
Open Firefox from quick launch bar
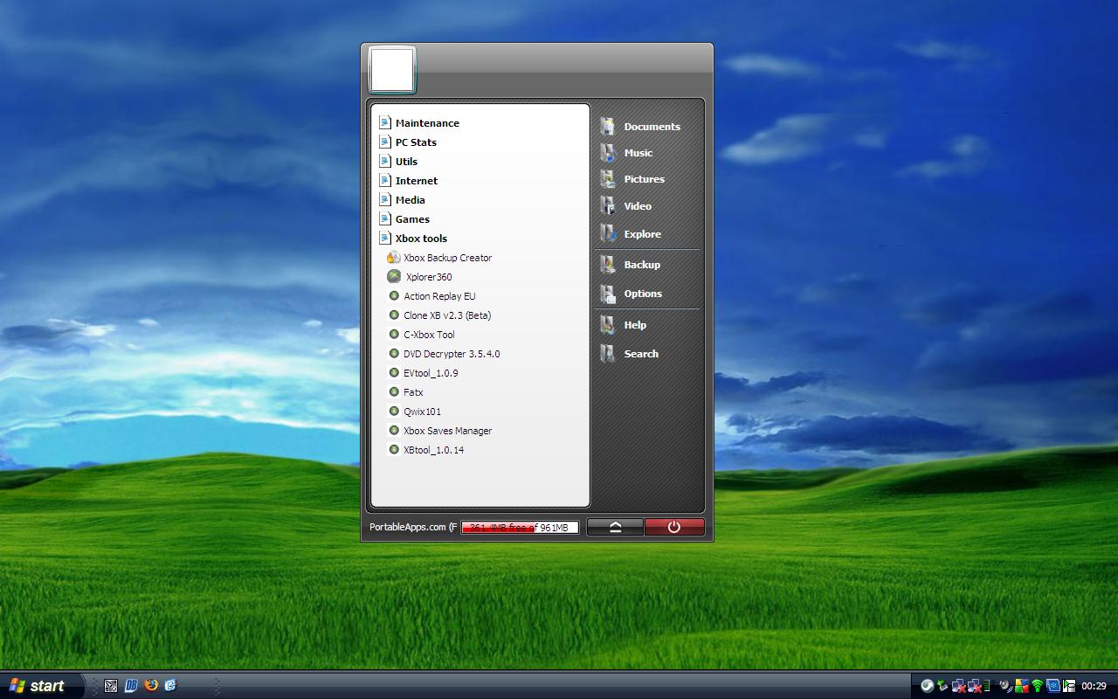click(x=150, y=686)
